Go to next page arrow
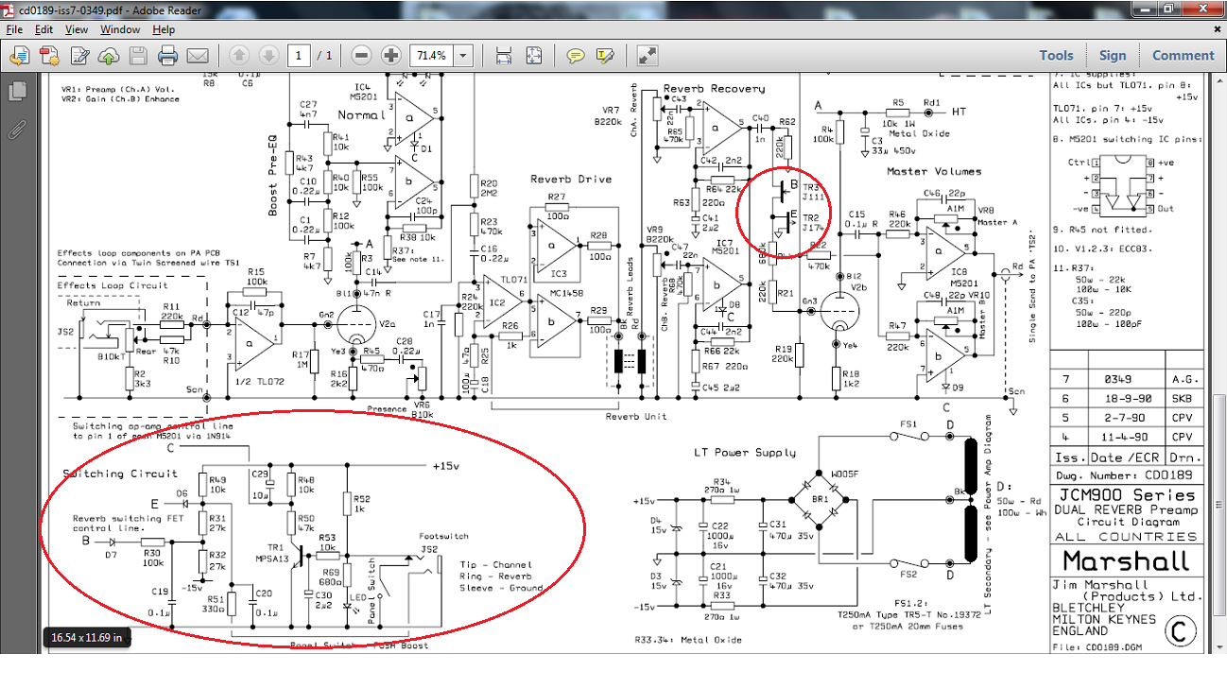The image size is (1227, 689). coord(268,56)
